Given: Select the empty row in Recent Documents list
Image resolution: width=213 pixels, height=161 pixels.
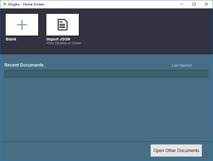Looking at the screenshot, I should click(x=106, y=74).
